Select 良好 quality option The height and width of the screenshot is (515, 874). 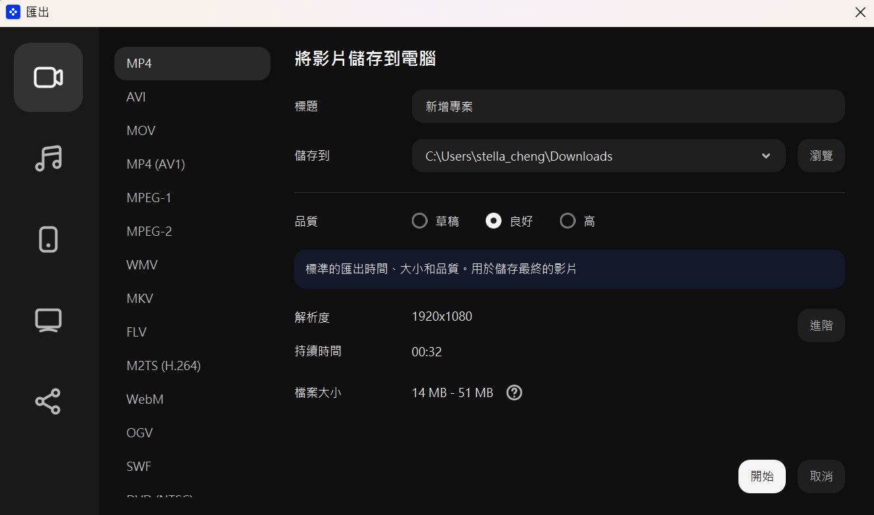point(494,221)
